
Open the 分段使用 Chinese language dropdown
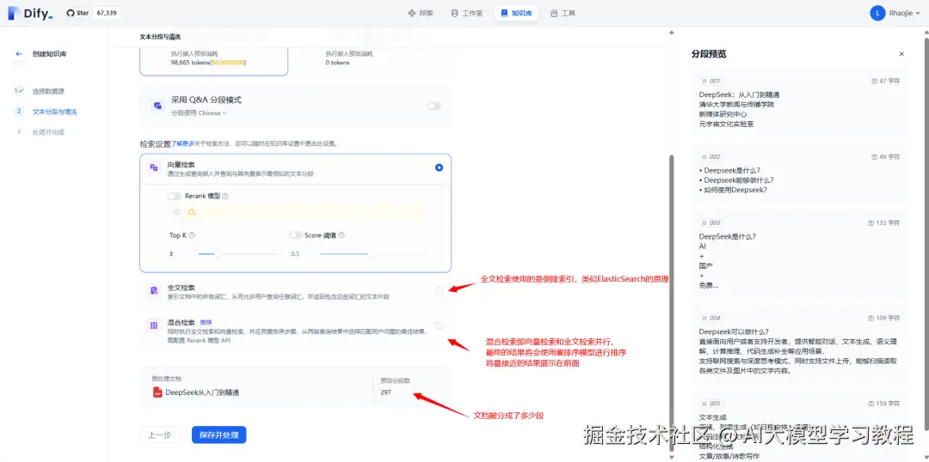pos(199,113)
